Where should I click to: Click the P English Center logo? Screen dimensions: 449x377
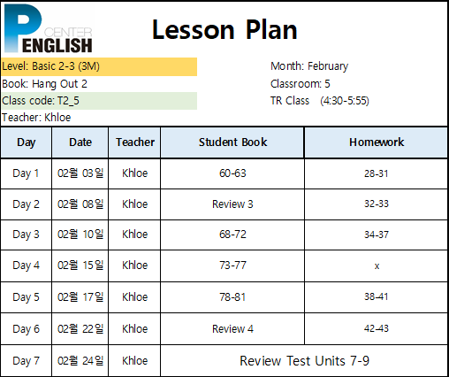[x=48, y=28]
